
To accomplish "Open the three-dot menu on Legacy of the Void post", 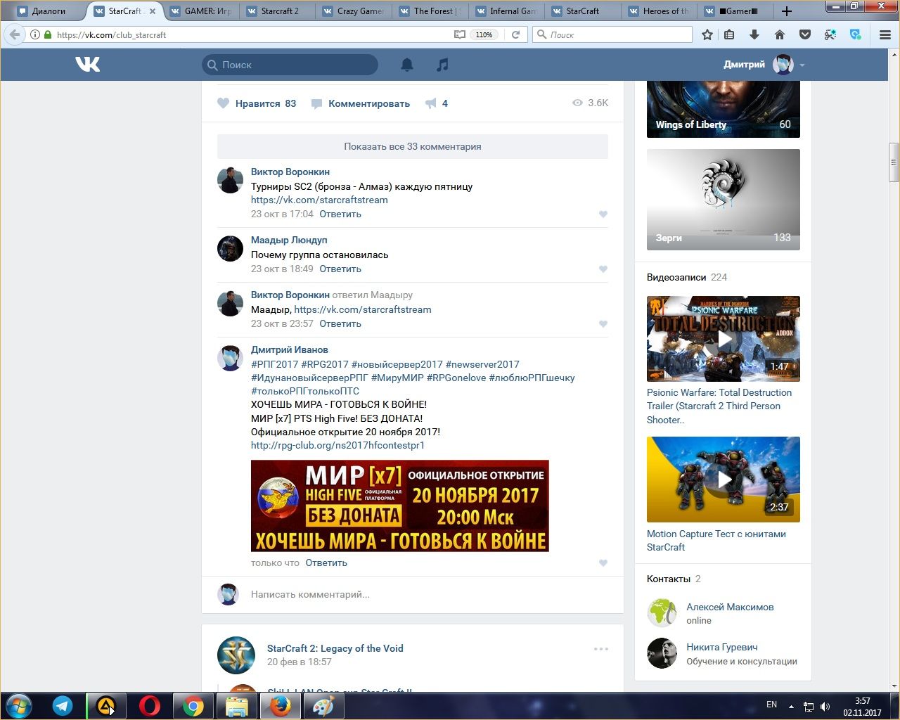I will 601,649.
